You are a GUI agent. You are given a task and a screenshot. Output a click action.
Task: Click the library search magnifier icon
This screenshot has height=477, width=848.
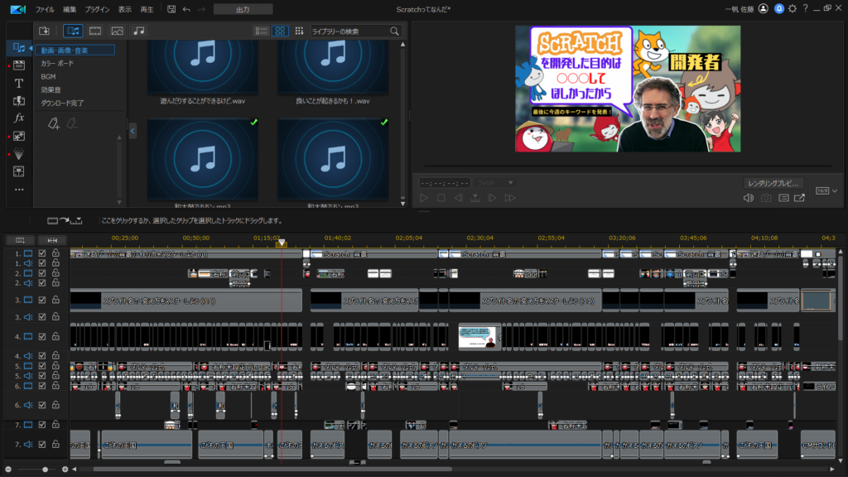tap(394, 31)
